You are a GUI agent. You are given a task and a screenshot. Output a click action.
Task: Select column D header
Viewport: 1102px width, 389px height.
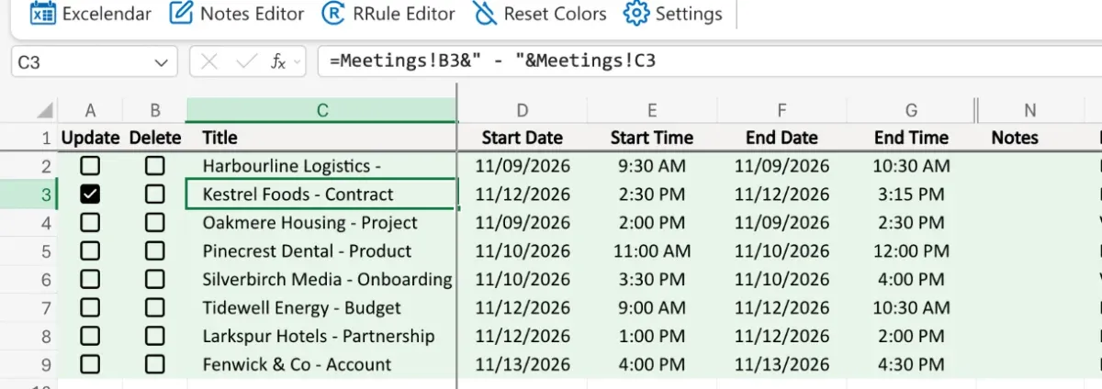click(522, 111)
